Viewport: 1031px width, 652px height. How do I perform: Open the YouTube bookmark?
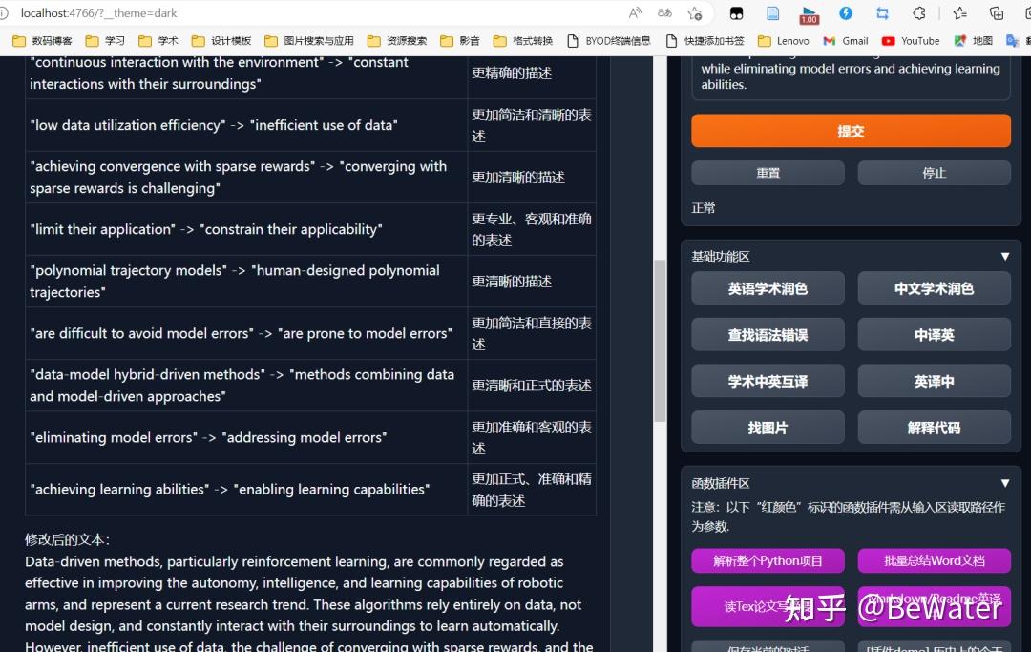coord(912,41)
